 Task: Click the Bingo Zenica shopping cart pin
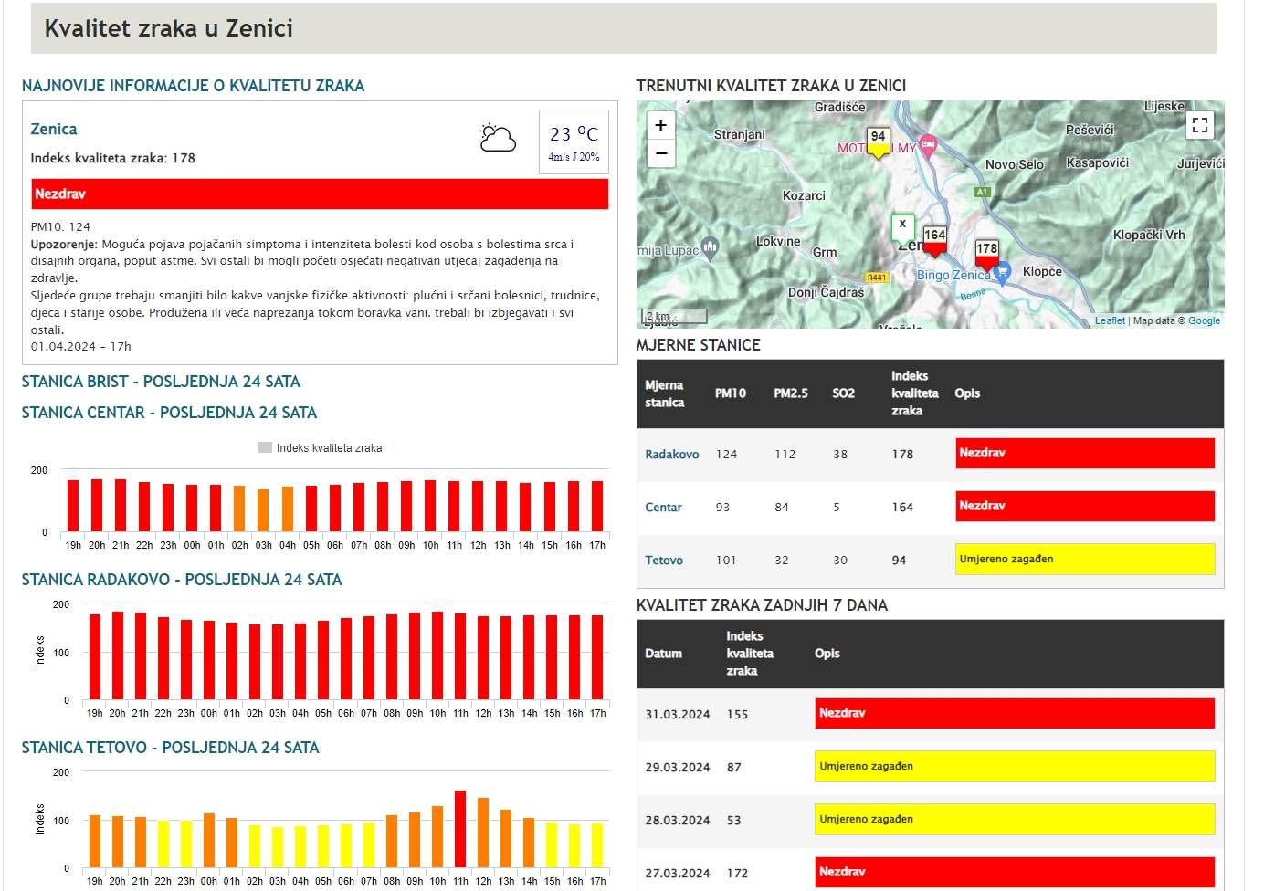click(x=1002, y=273)
